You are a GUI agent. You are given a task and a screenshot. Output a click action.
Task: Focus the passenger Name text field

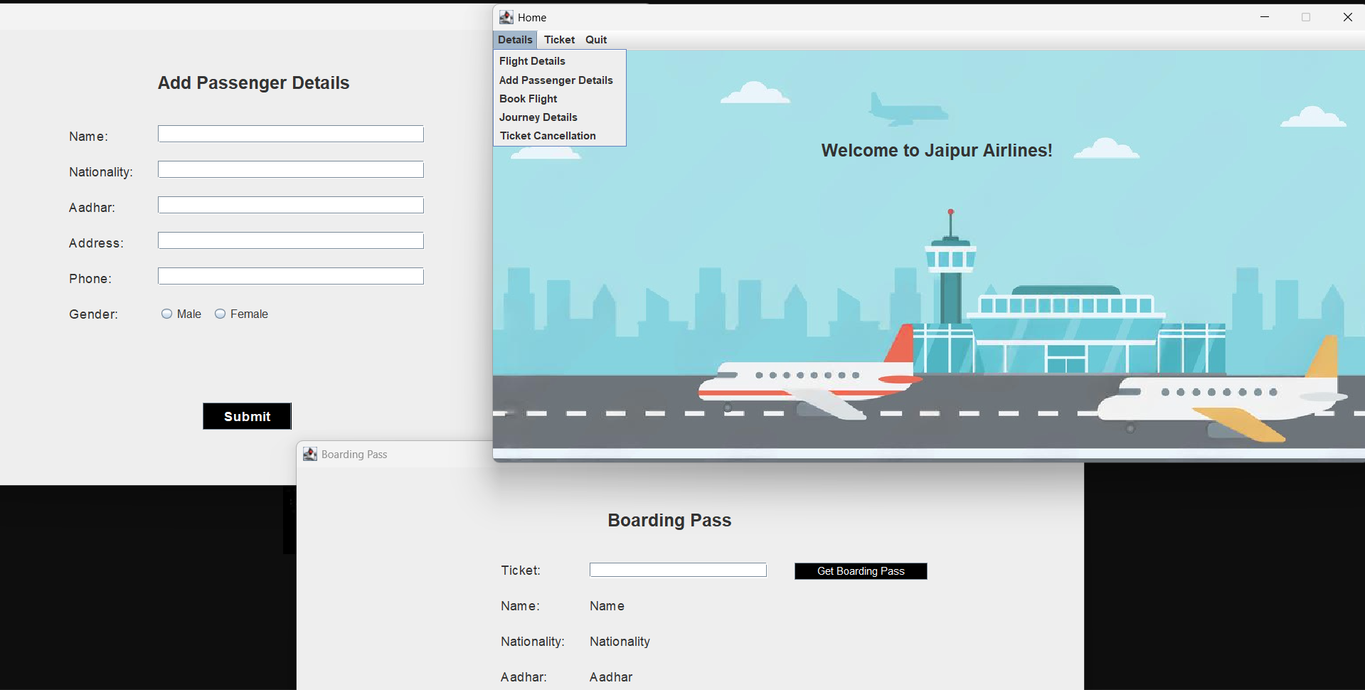[x=290, y=134]
